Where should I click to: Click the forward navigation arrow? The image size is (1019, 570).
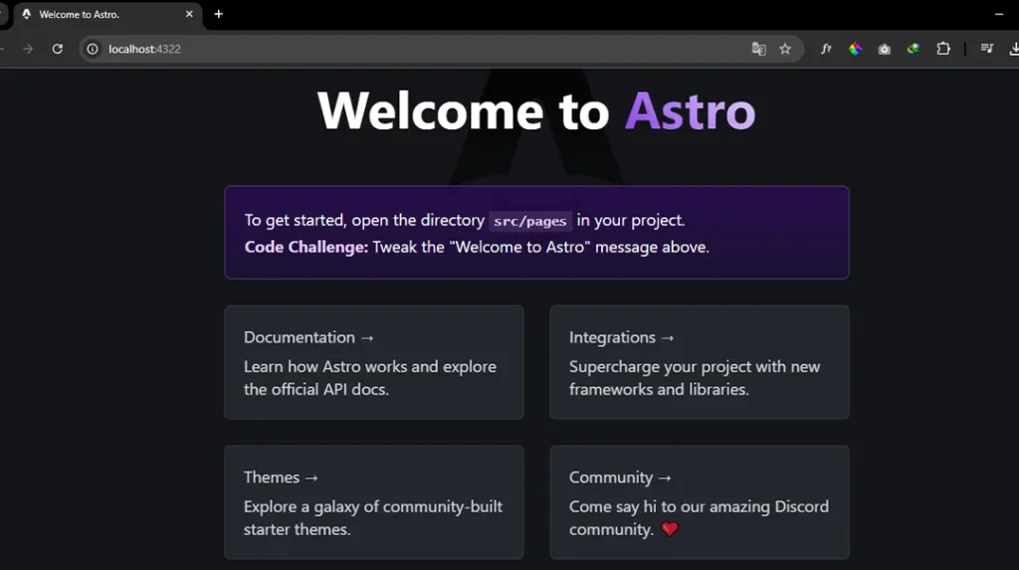coord(28,49)
